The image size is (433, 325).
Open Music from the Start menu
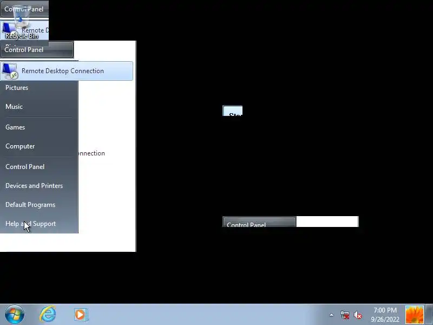point(14,107)
